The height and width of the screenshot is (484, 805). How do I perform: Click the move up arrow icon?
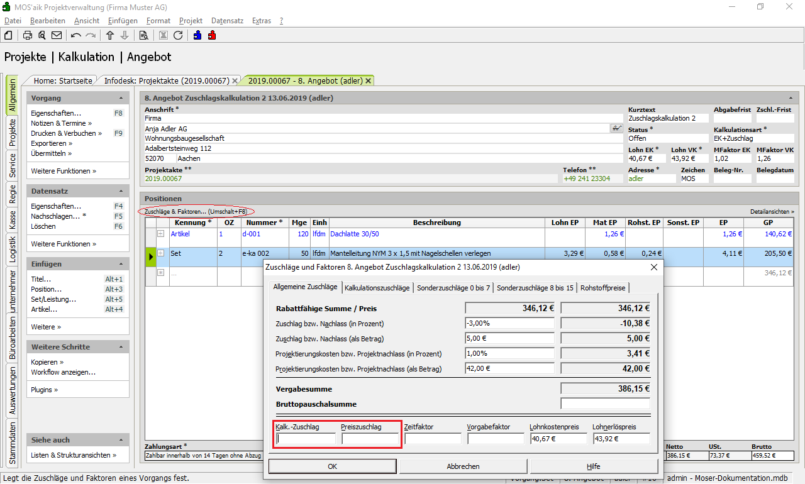(110, 35)
